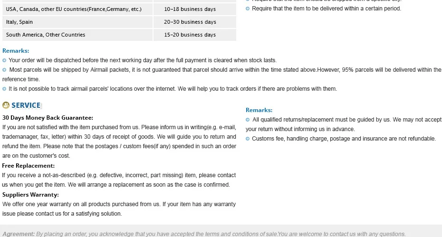Click the left 'Remarks:' heading above dispatch notes
442x237 pixels.
(16, 51)
